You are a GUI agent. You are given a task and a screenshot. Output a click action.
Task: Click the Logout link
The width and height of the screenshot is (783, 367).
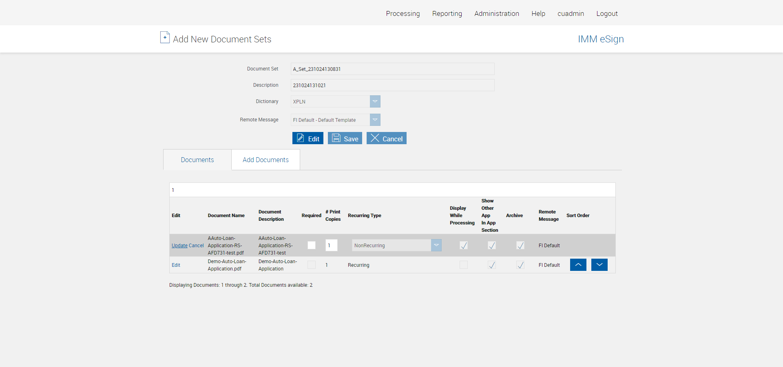click(x=607, y=13)
